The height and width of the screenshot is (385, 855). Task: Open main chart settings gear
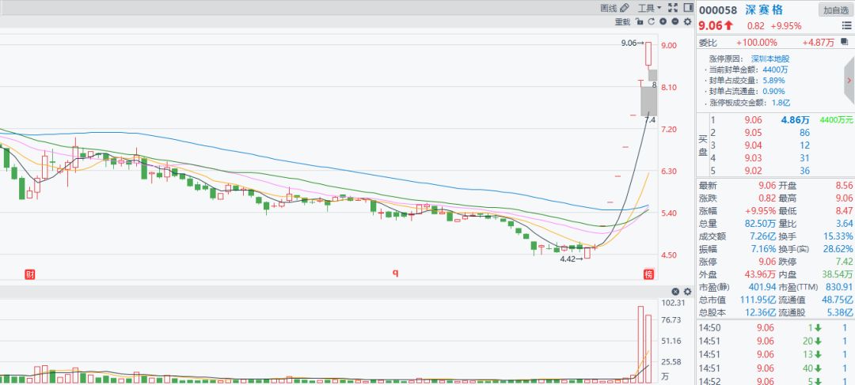(x=687, y=22)
